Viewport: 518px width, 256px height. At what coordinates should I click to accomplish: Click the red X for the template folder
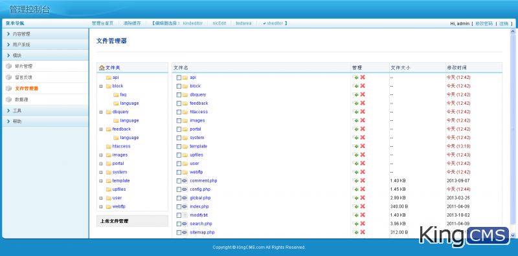[x=363, y=146]
